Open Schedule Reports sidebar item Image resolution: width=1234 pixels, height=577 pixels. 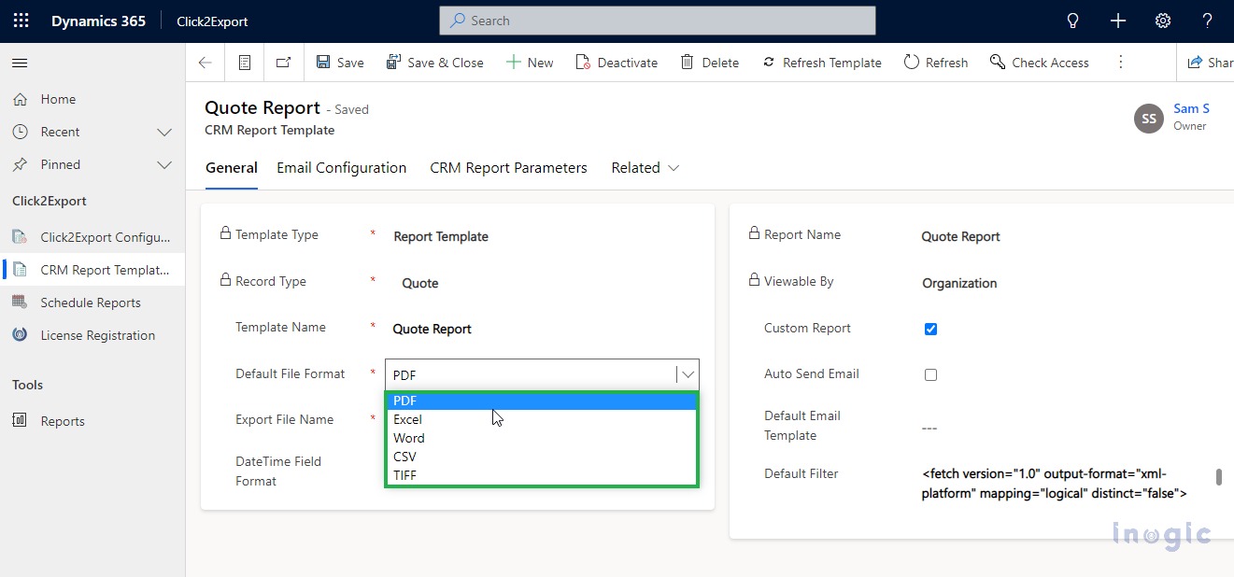pyautogui.click(x=92, y=303)
